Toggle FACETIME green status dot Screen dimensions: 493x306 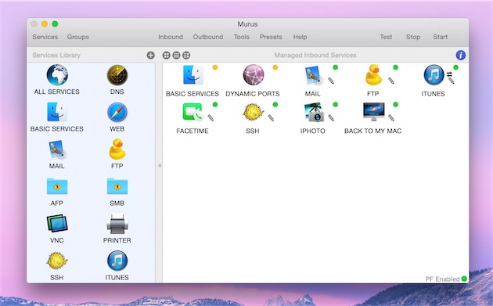pos(215,104)
